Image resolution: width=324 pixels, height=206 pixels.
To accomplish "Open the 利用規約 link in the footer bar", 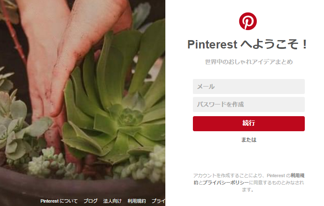I will tap(137, 201).
